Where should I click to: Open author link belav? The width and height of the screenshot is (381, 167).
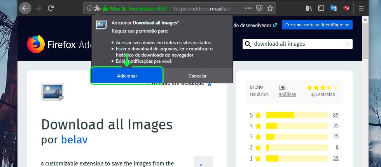74,139
